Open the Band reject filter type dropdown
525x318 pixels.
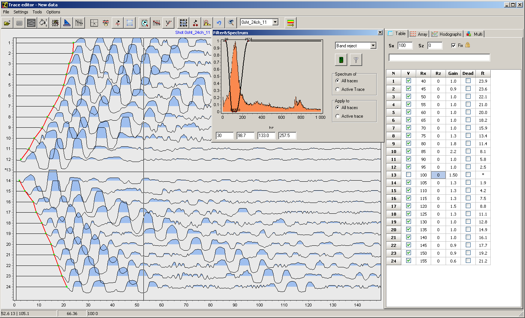click(373, 46)
